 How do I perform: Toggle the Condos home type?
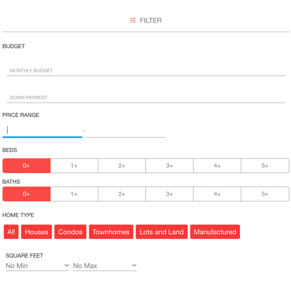70,232
